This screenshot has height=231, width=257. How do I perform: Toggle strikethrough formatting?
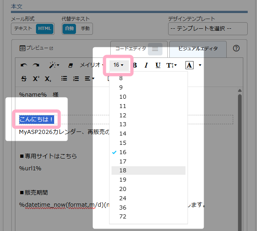point(24,78)
